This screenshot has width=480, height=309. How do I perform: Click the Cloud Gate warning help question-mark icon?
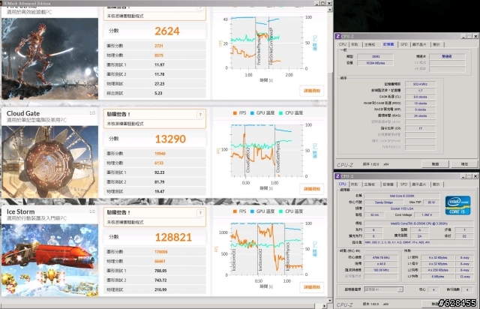[x=200, y=115]
